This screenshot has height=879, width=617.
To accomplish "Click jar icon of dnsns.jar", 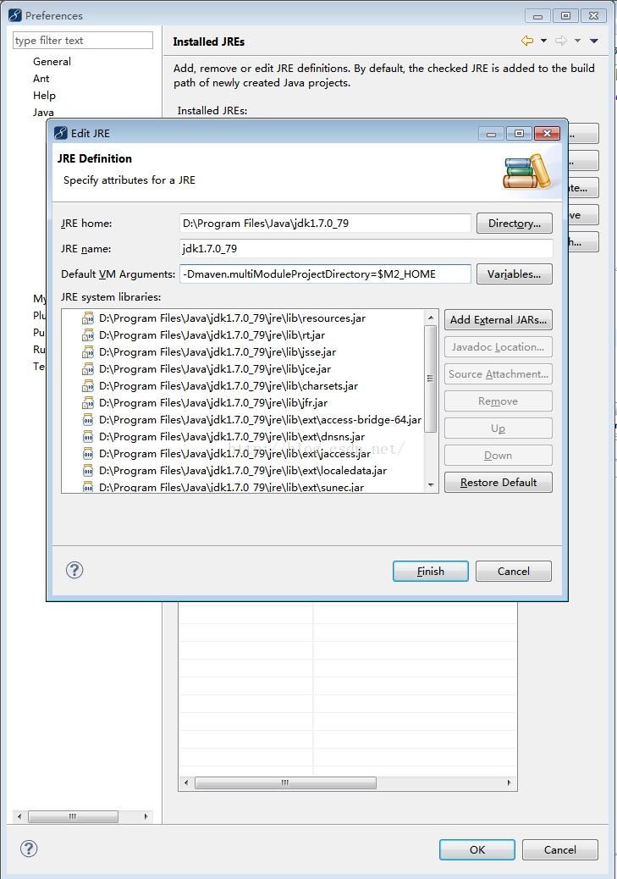I will (x=88, y=437).
